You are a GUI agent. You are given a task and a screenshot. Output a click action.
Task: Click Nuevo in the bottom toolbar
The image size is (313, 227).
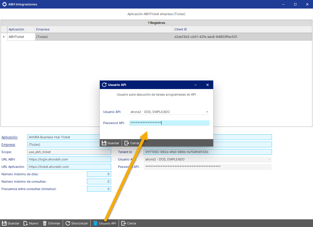click(31, 223)
